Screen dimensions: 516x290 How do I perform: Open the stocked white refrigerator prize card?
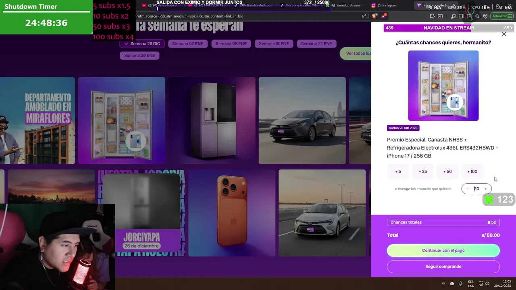(x=122, y=121)
